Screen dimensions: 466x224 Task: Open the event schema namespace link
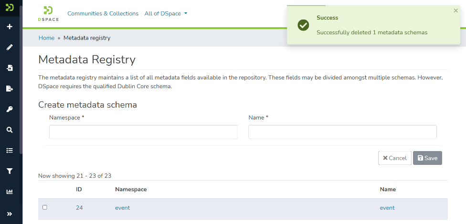(x=122, y=208)
